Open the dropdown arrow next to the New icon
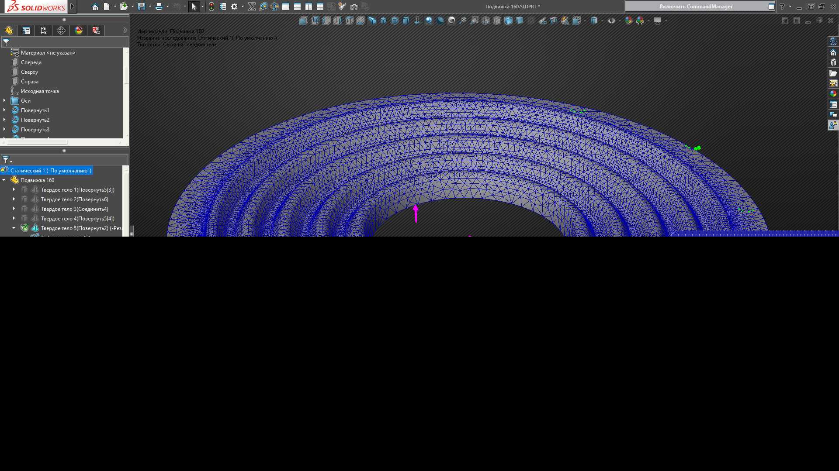The width and height of the screenshot is (839, 471). tap(115, 7)
